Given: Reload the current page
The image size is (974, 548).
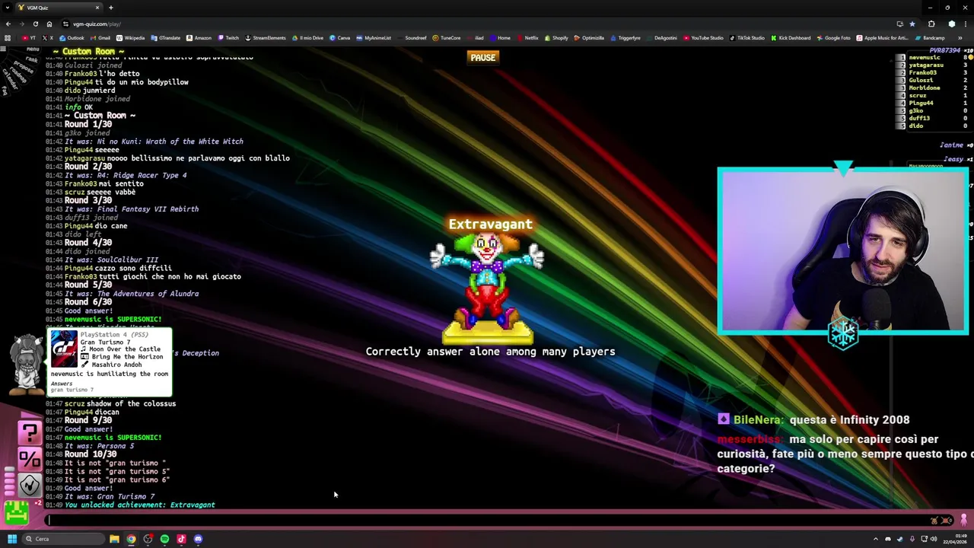Looking at the screenshot, I should [x=36, y=24].
